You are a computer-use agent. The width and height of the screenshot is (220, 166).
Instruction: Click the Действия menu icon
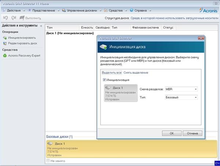pyautogui.click(x=4, y=10)
